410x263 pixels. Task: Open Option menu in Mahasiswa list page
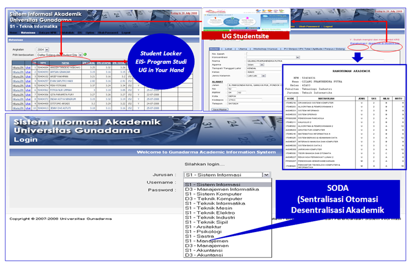tap(90, 33)
